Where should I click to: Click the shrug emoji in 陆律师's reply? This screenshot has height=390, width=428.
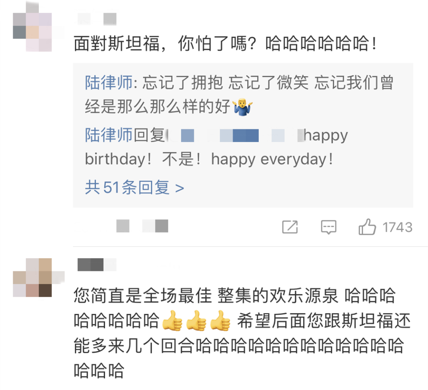pyautogui.click(x=243, y=107)
